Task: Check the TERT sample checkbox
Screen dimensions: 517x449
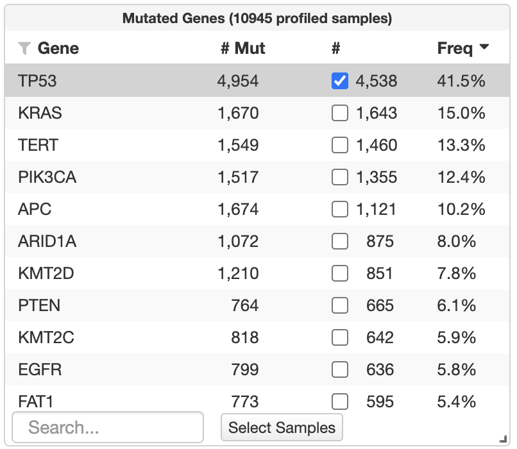Action: (339, 145)
